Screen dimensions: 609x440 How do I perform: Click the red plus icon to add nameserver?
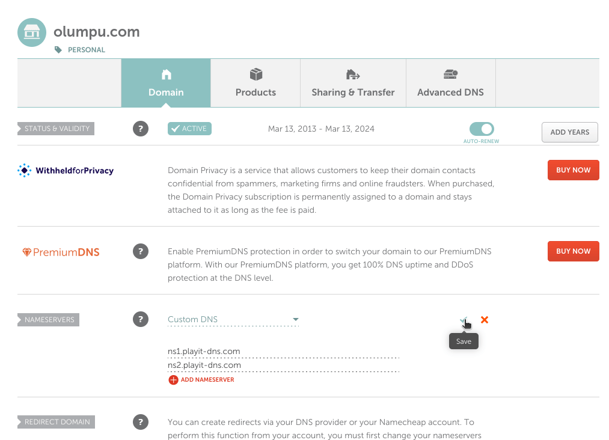[173, 380]
